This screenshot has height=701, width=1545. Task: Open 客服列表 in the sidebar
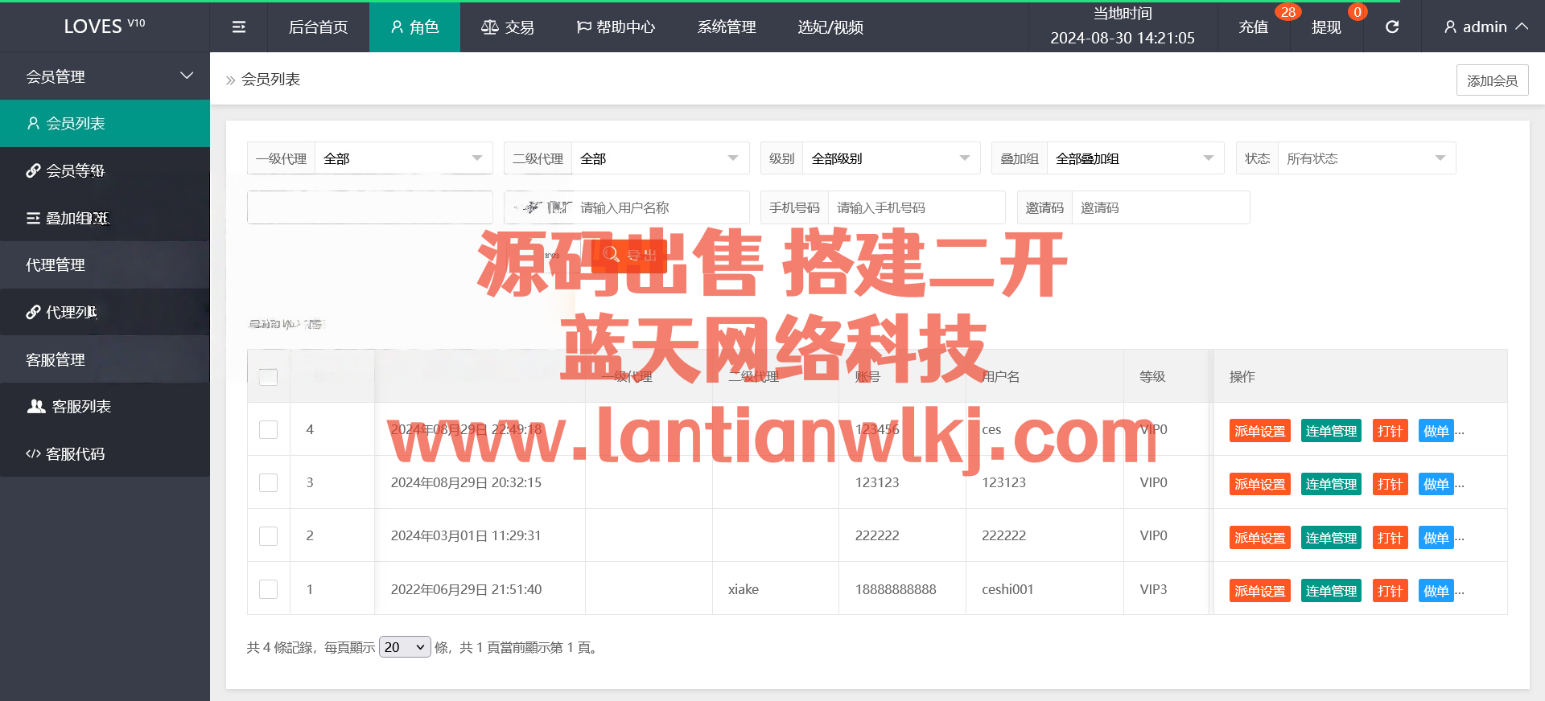point(80,407)
